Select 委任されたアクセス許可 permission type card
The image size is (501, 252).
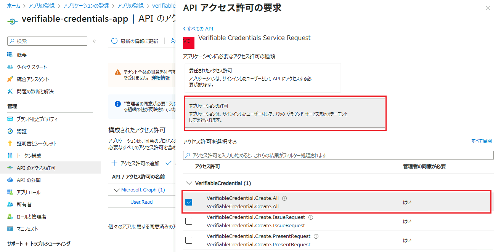(x=262, y=78)
